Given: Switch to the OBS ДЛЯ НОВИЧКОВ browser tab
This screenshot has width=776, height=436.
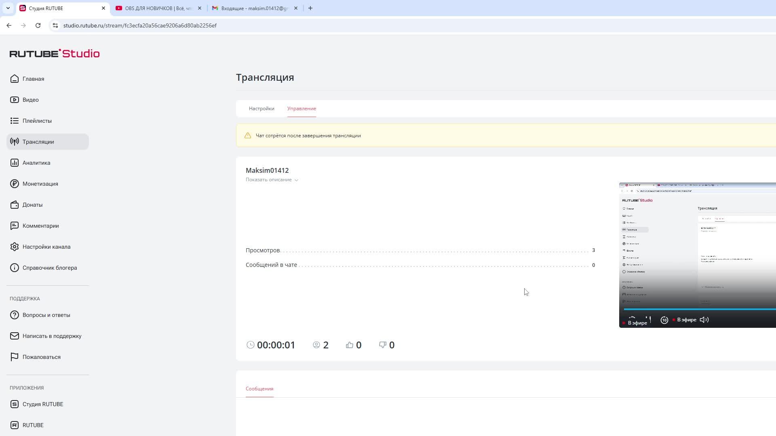Looking at the screenshot, I should pyautogui.click(x=158, y=8).
